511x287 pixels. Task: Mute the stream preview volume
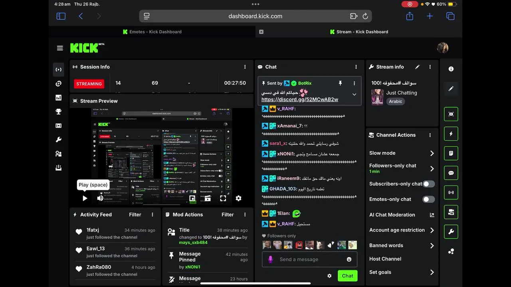100,198
